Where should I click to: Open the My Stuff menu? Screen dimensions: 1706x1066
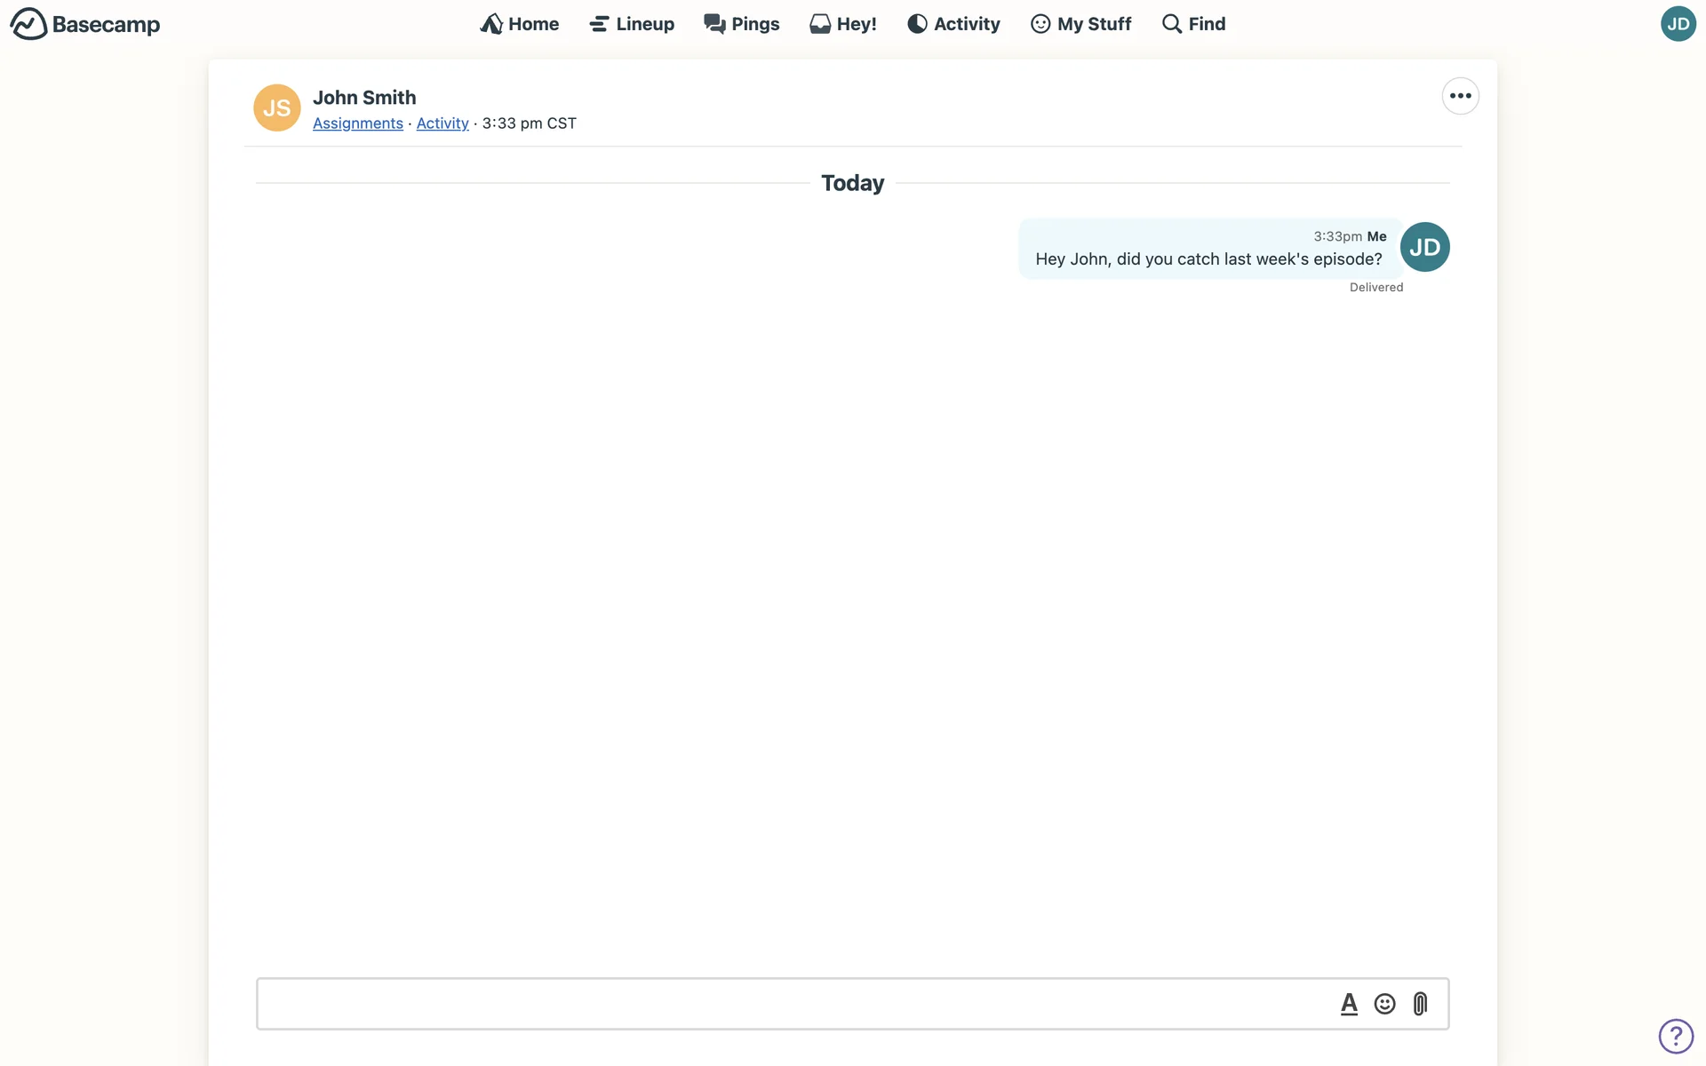(1080, 24)
